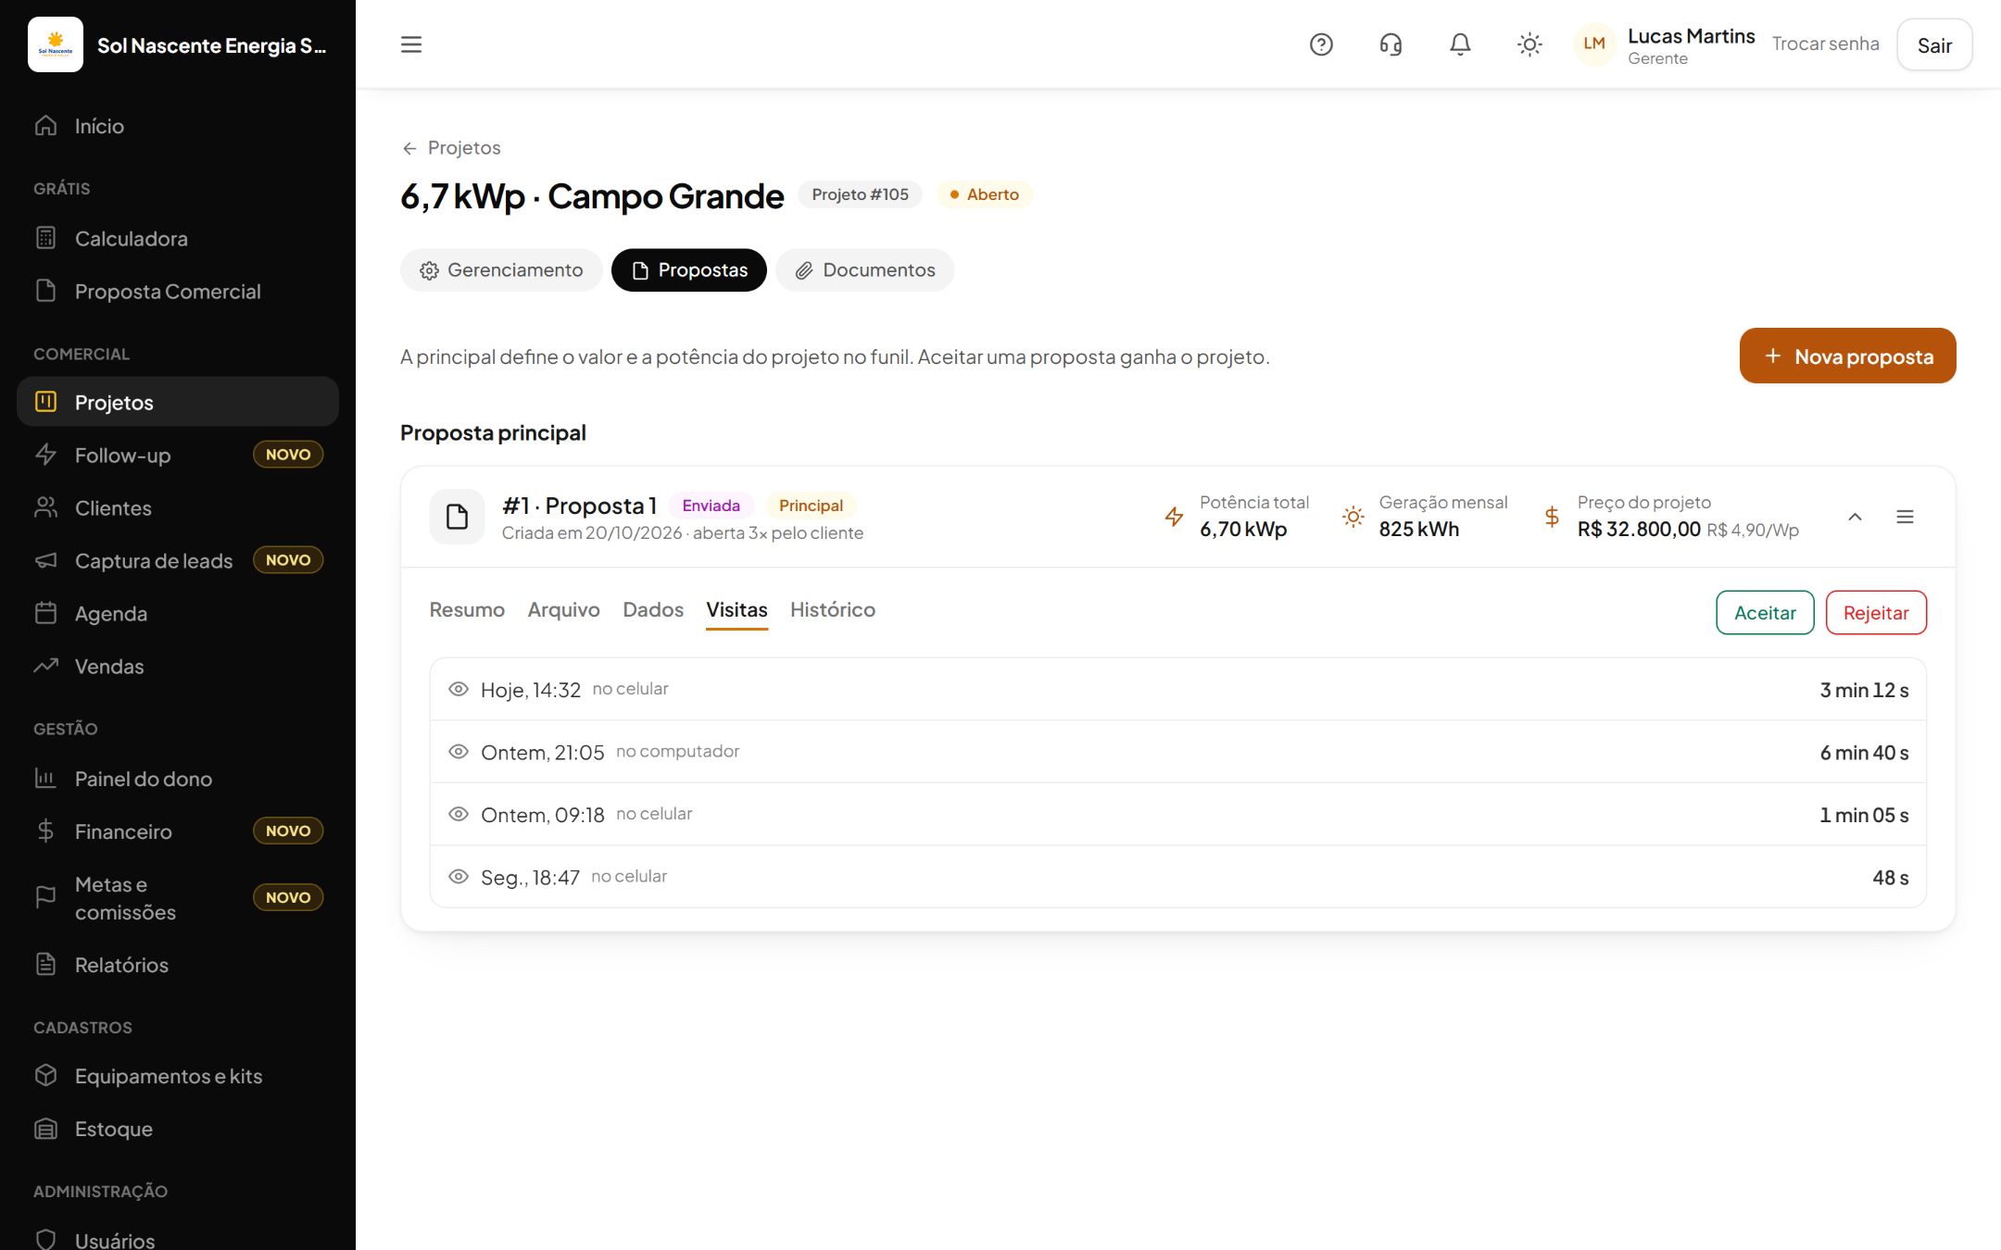Viewport: 2001px width, 1250px height.
Task: Open the Resumo sub-tab
Action: (467, 610)
